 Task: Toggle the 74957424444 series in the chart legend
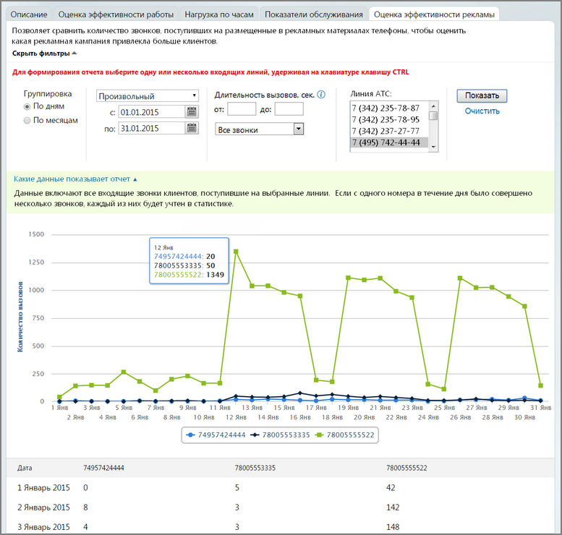[x=216, y=435]
